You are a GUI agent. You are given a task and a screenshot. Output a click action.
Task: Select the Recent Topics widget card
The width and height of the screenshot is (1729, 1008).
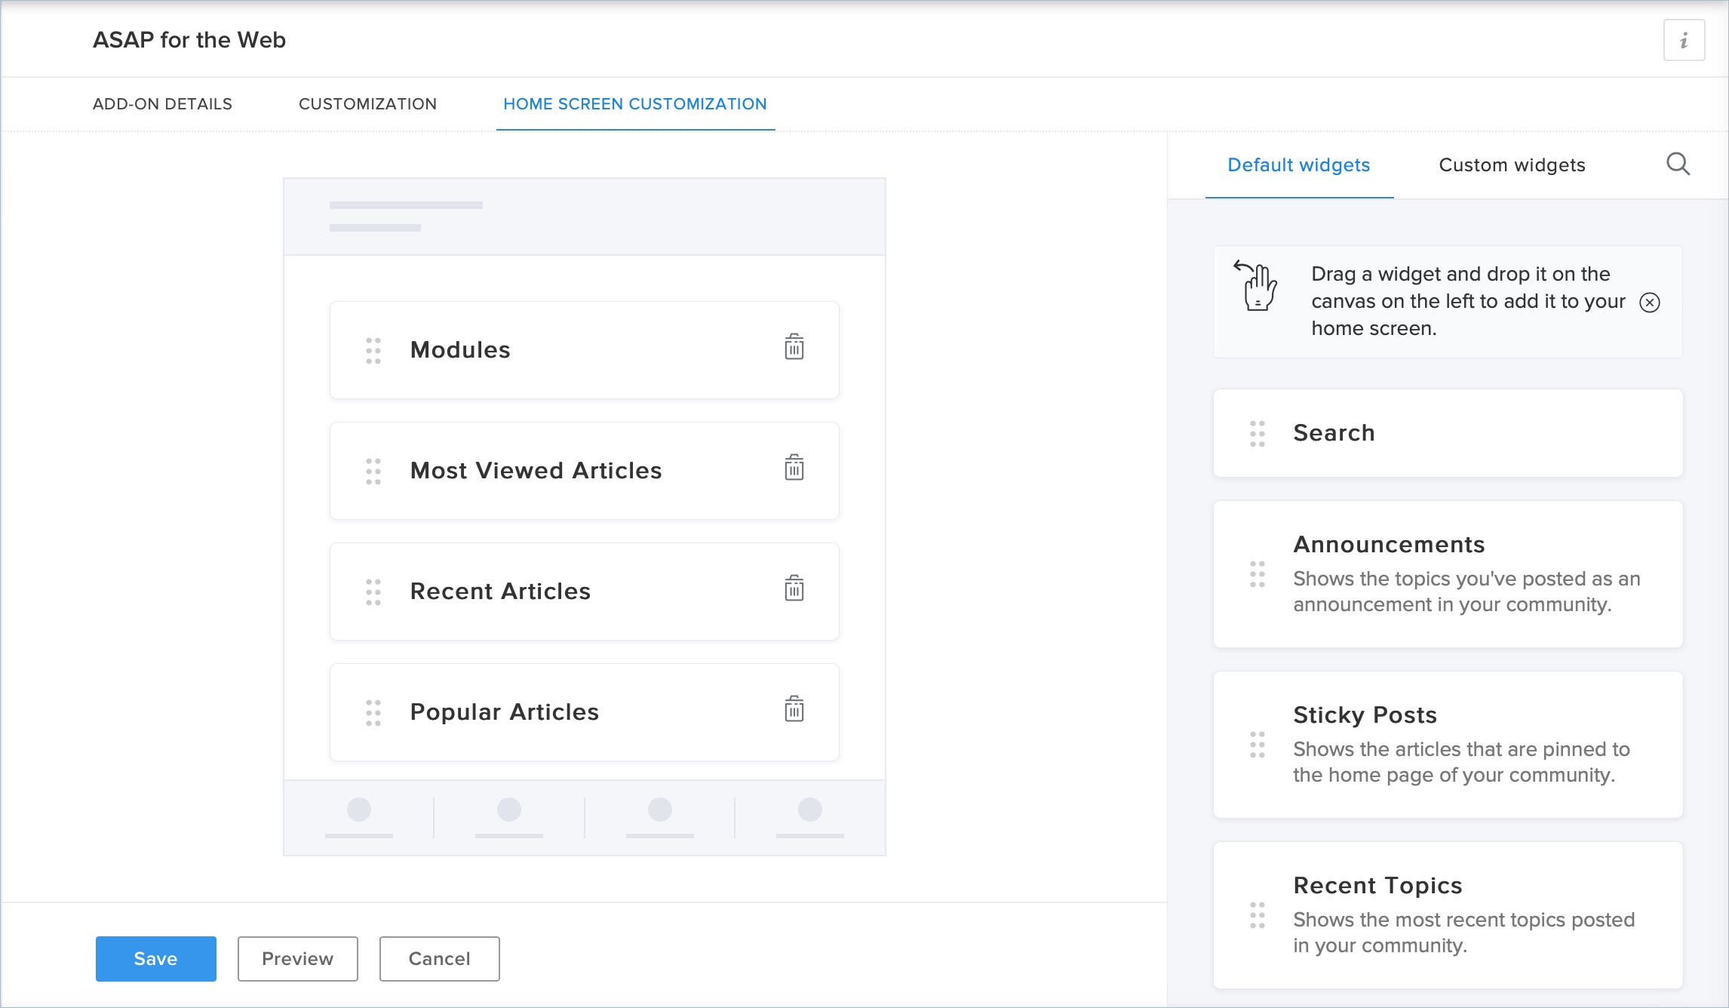coord(1447,914)
